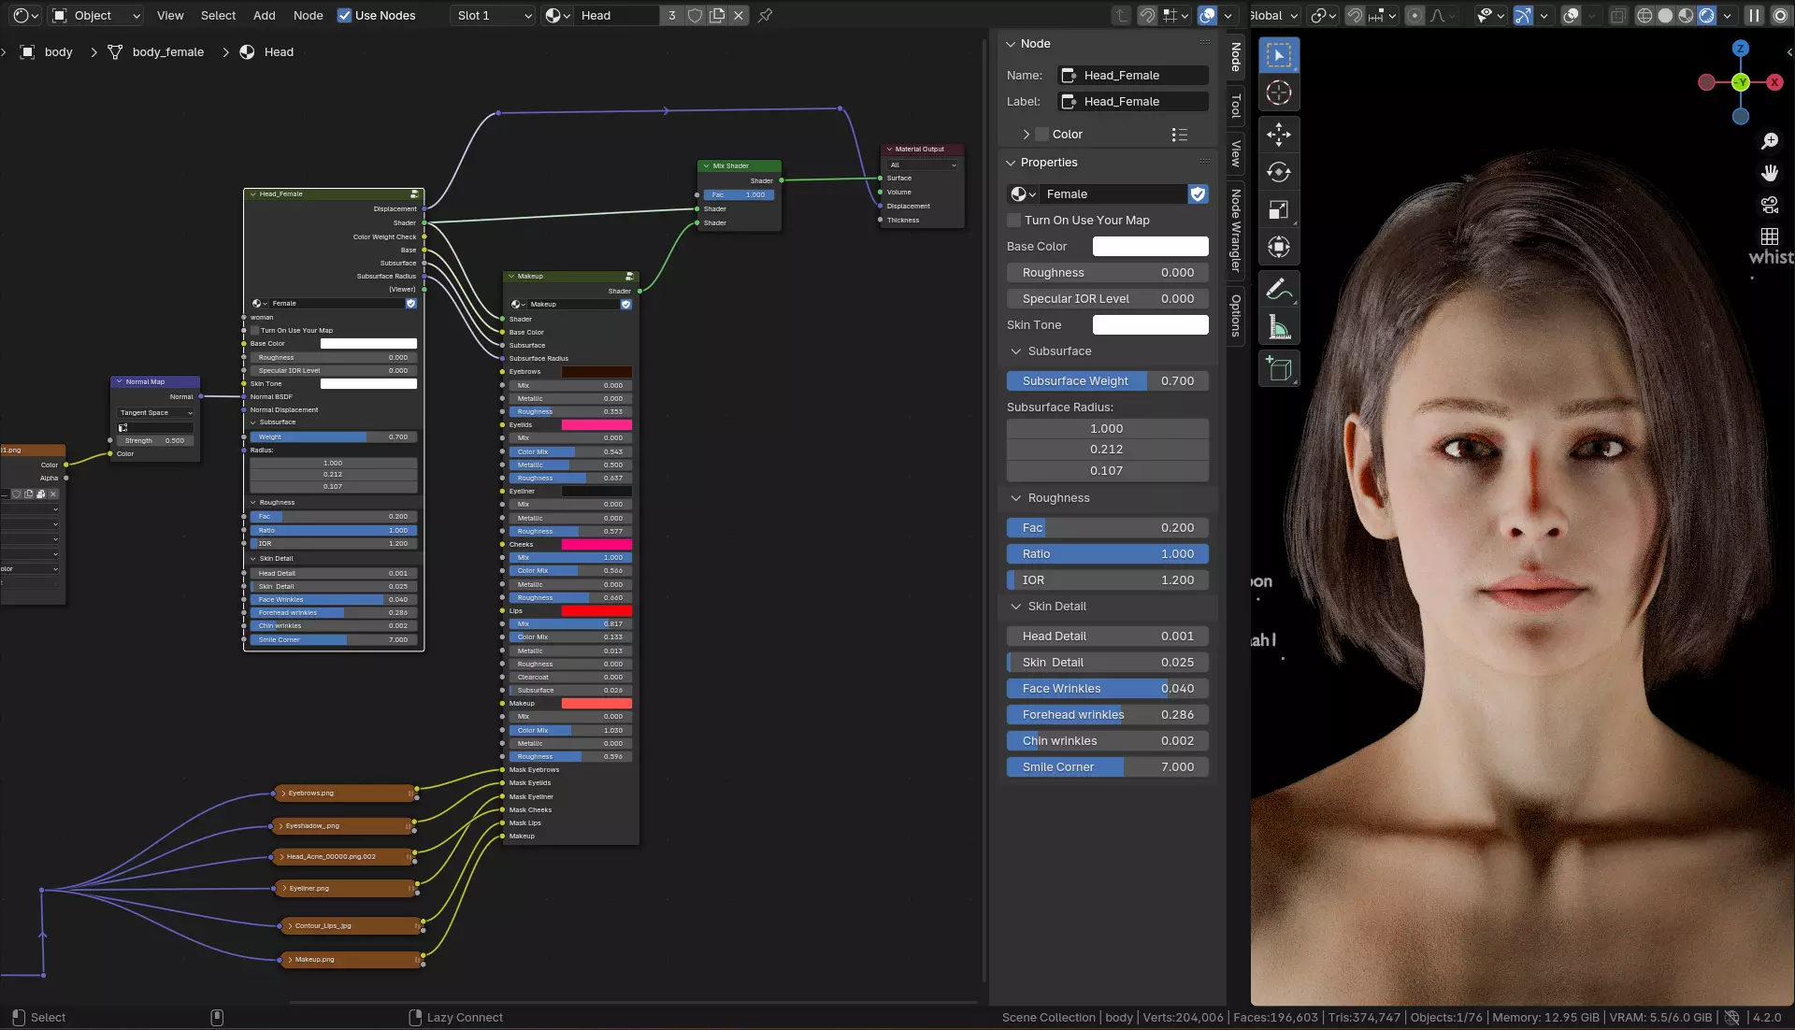The image size is (1795, 1030).
Task: Select the Move tool in viewport toolbar
Action: tap(1278, 135)
